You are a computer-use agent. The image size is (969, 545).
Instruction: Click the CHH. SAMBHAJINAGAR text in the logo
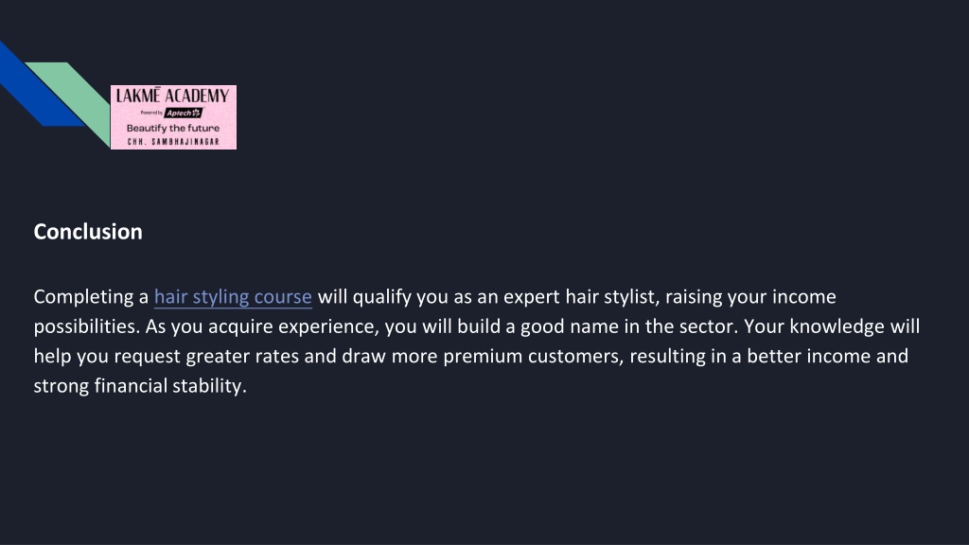click(174, 142)
